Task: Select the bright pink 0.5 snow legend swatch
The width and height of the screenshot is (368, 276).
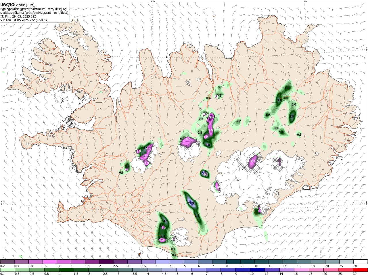Action: coord(49,262)
